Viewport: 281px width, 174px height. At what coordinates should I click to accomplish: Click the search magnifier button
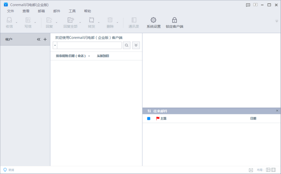point(126,45)
